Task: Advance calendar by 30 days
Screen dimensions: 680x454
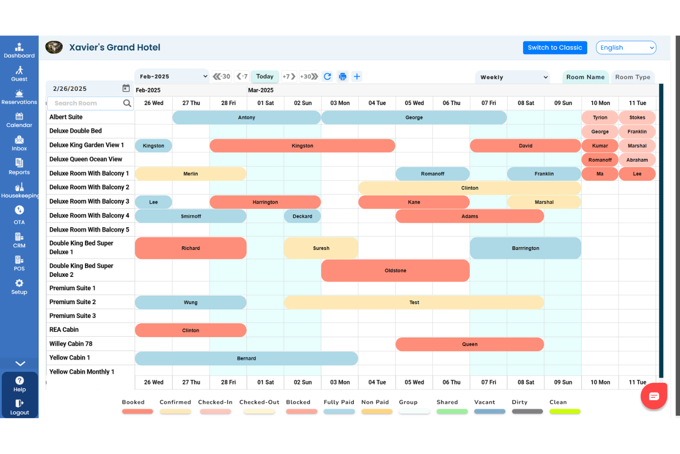Action: click(309, 76)
